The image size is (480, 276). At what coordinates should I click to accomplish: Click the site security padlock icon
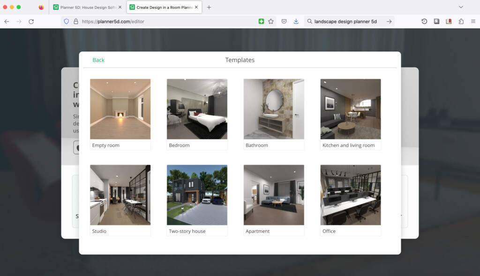pyautogui.click(x=75, y=22)
